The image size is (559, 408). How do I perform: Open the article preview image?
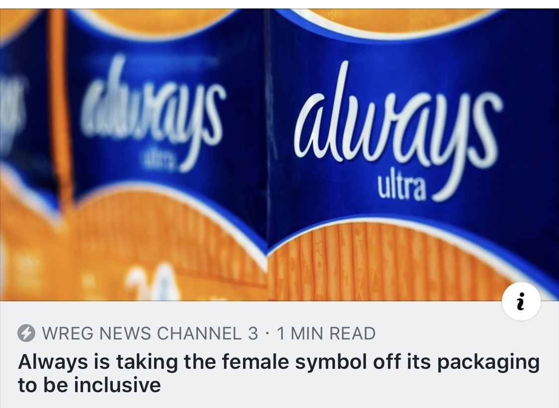(x=279, y=155)
